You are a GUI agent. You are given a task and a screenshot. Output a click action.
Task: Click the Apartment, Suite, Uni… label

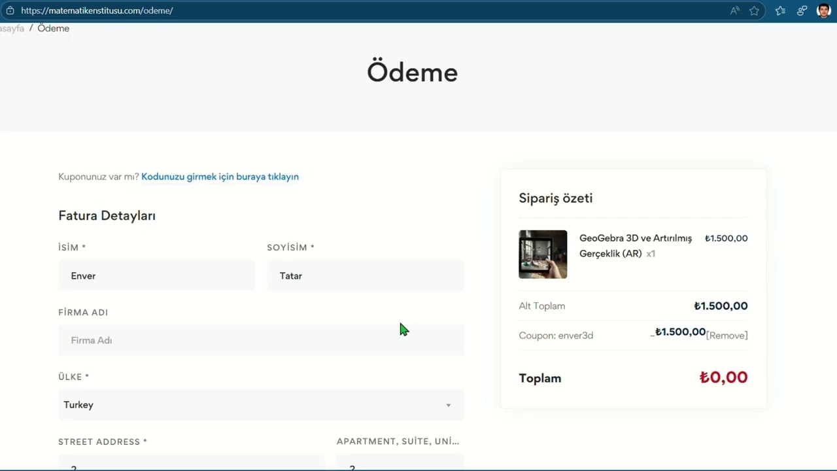pos(398,442)
